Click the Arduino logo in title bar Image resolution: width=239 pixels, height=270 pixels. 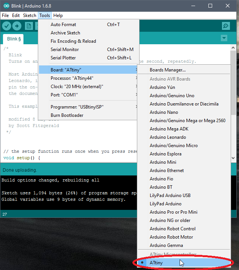click(x=6, y=6)
